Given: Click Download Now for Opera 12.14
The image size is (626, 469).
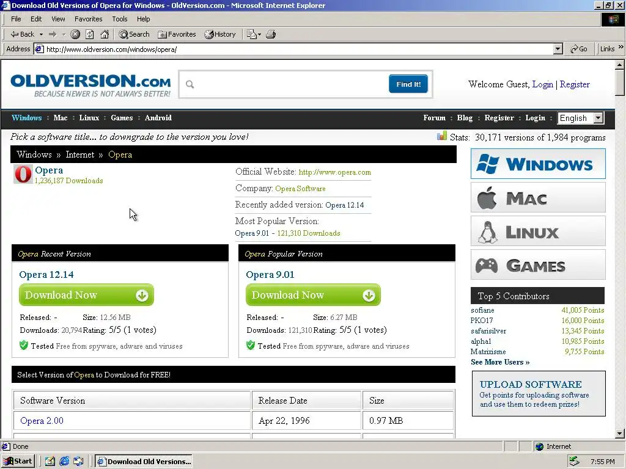Looking at the screenshot, I should point(86,295).
